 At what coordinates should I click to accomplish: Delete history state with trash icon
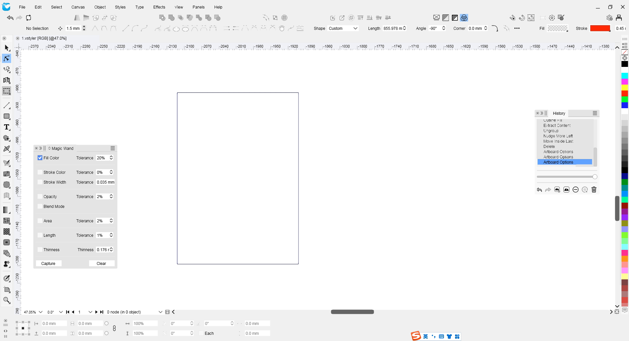(x=594, y=190)
